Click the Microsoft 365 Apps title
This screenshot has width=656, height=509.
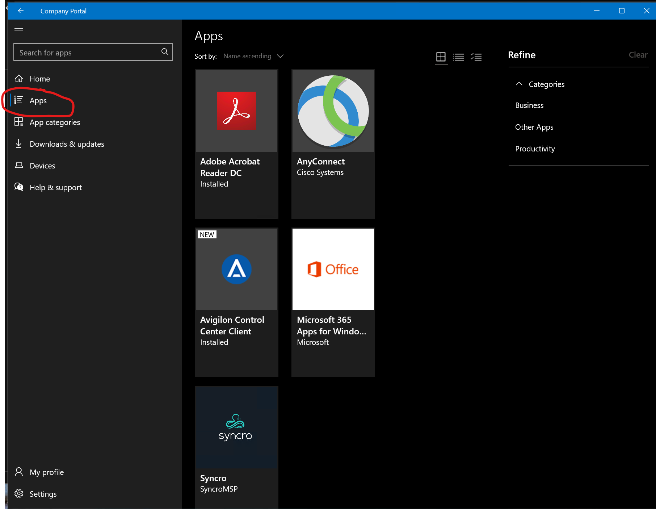[331, 325]
